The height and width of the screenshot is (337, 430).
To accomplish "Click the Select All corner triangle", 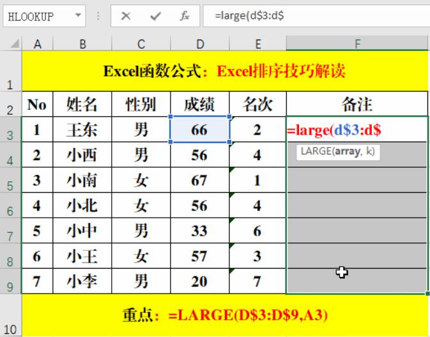I will [x=13, y=44].
